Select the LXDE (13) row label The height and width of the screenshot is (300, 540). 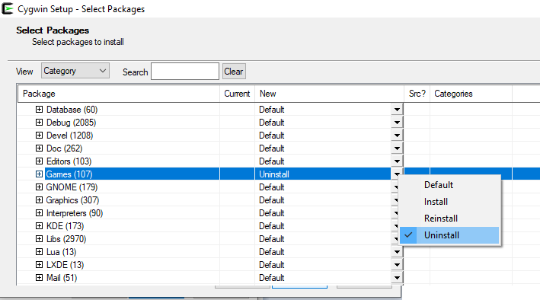[x=65, y=265]
